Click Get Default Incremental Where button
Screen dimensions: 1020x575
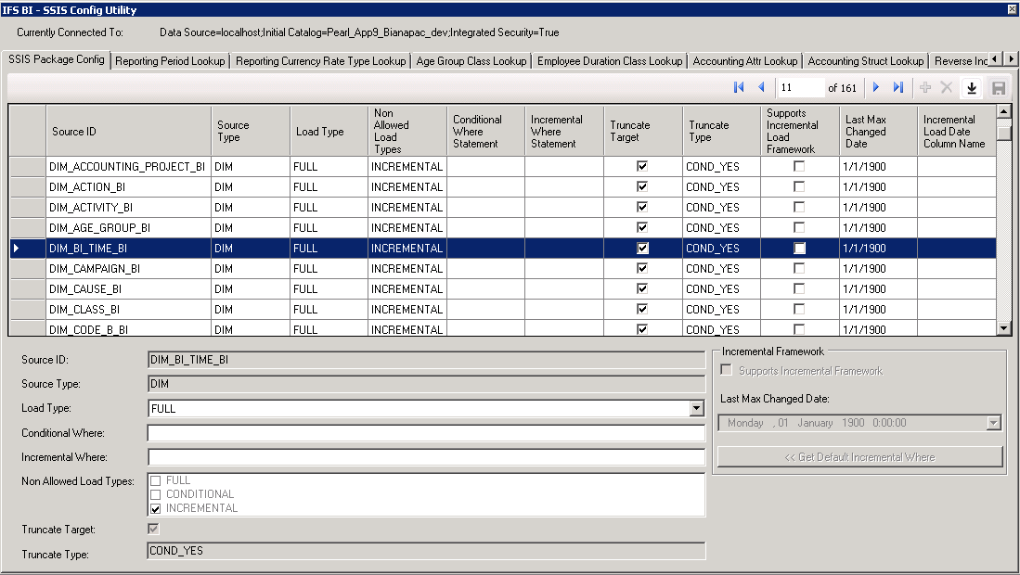[859, 456]
